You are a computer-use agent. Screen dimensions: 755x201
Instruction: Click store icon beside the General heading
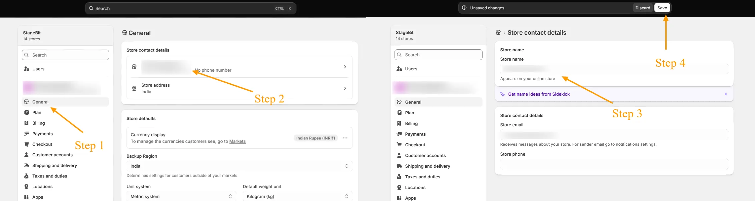pyautogui.click(x=124, y=33)
